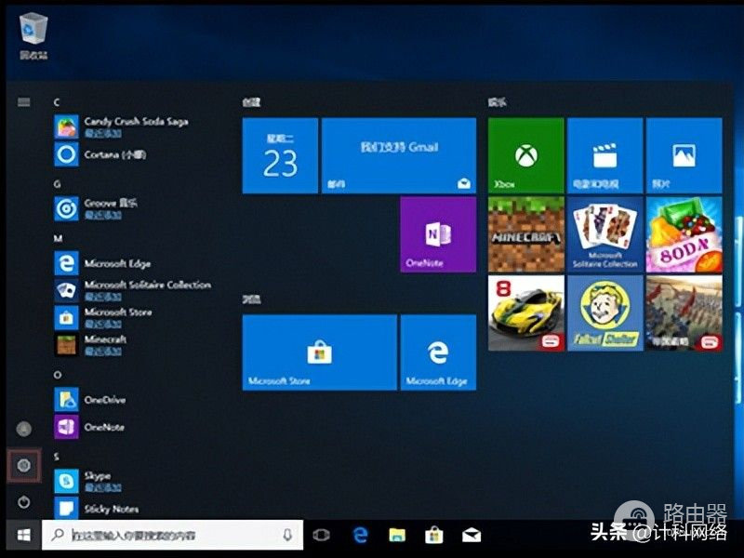
Task: Open OneDrive from the app list
Action: tap(90, 400)
